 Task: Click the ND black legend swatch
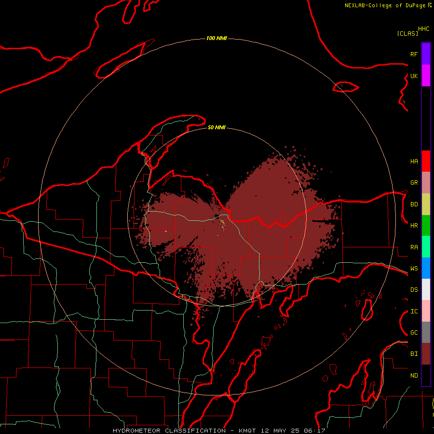coord(426,375)
